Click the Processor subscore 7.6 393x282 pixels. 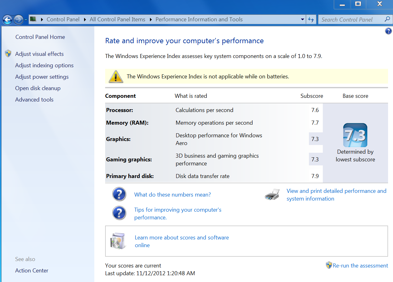315,110
